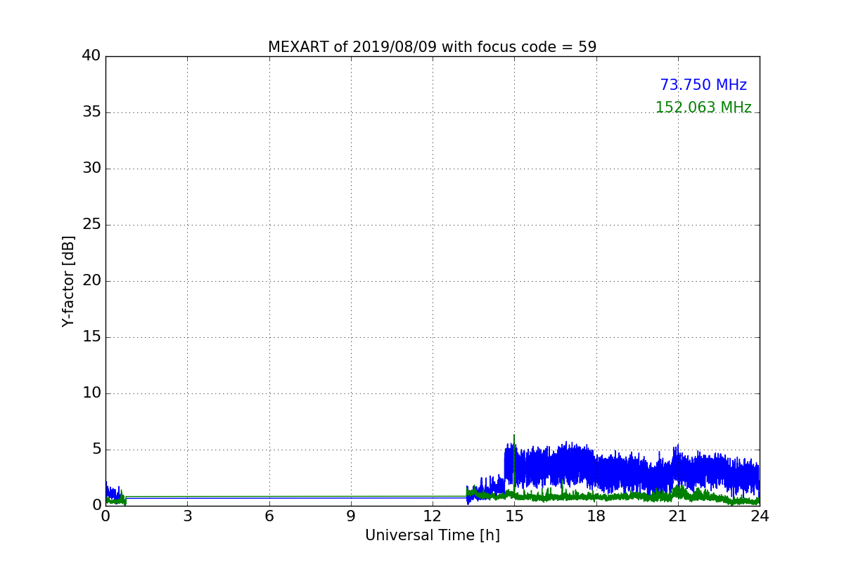Click the y-axis tick label 40
Screen dimensions: 844x562
(x=91, y=56)
